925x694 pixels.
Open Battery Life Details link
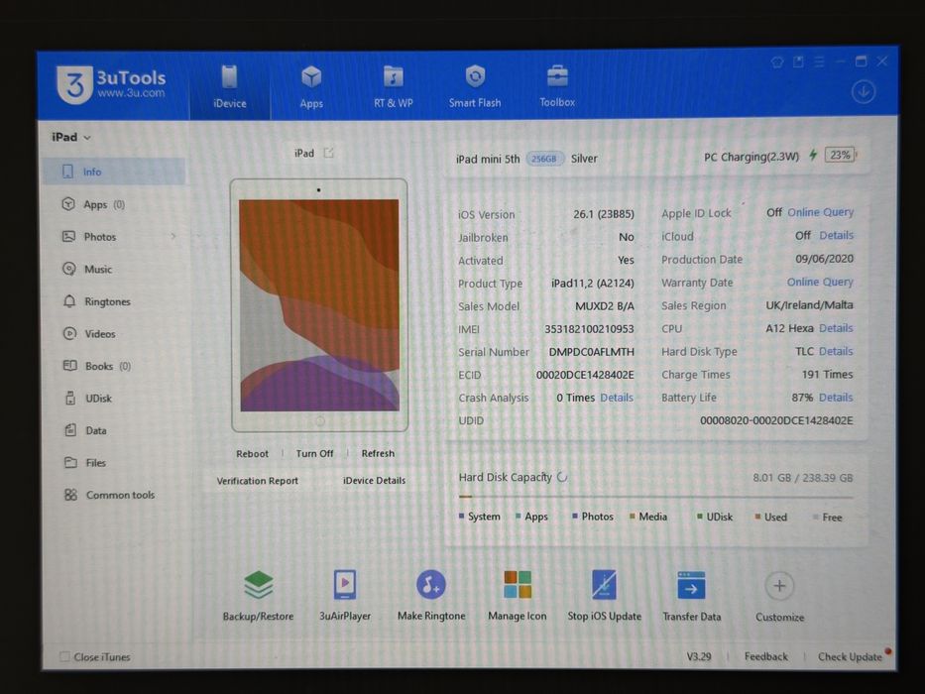click(x=836, y=398)
